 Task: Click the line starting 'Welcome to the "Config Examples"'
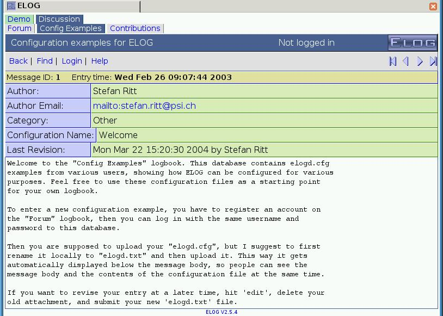coord(168,164)
